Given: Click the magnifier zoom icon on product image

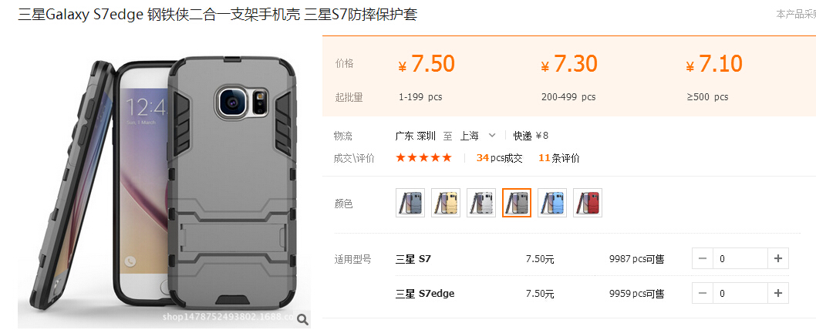Looking at the screenshot, I should pos(303,319).
